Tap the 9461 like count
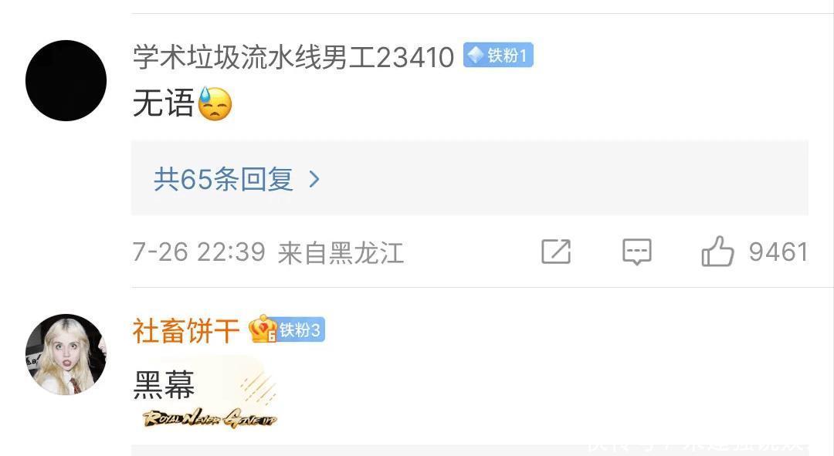This screenshot has height=456, width=834. coord(778,252)
